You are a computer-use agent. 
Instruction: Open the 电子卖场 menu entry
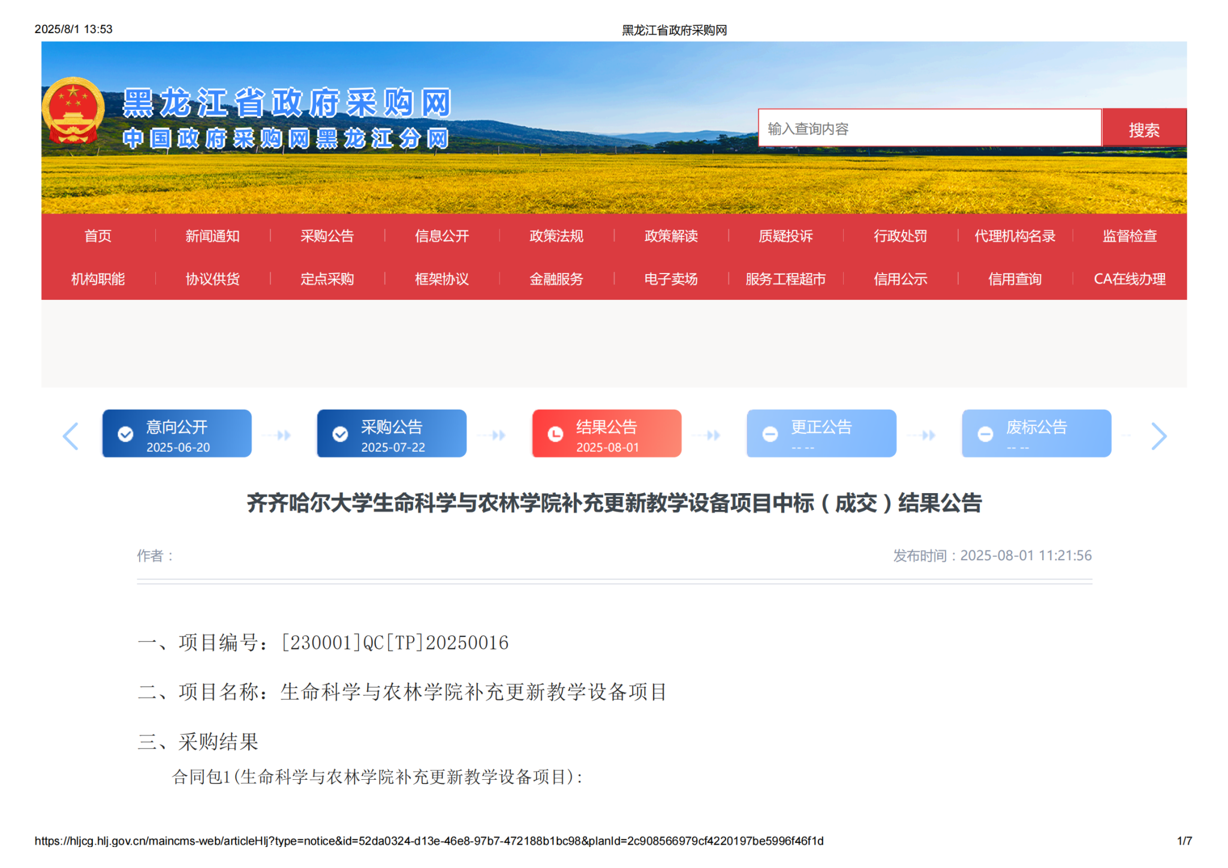pyautogui.click(x=670, y=279)
